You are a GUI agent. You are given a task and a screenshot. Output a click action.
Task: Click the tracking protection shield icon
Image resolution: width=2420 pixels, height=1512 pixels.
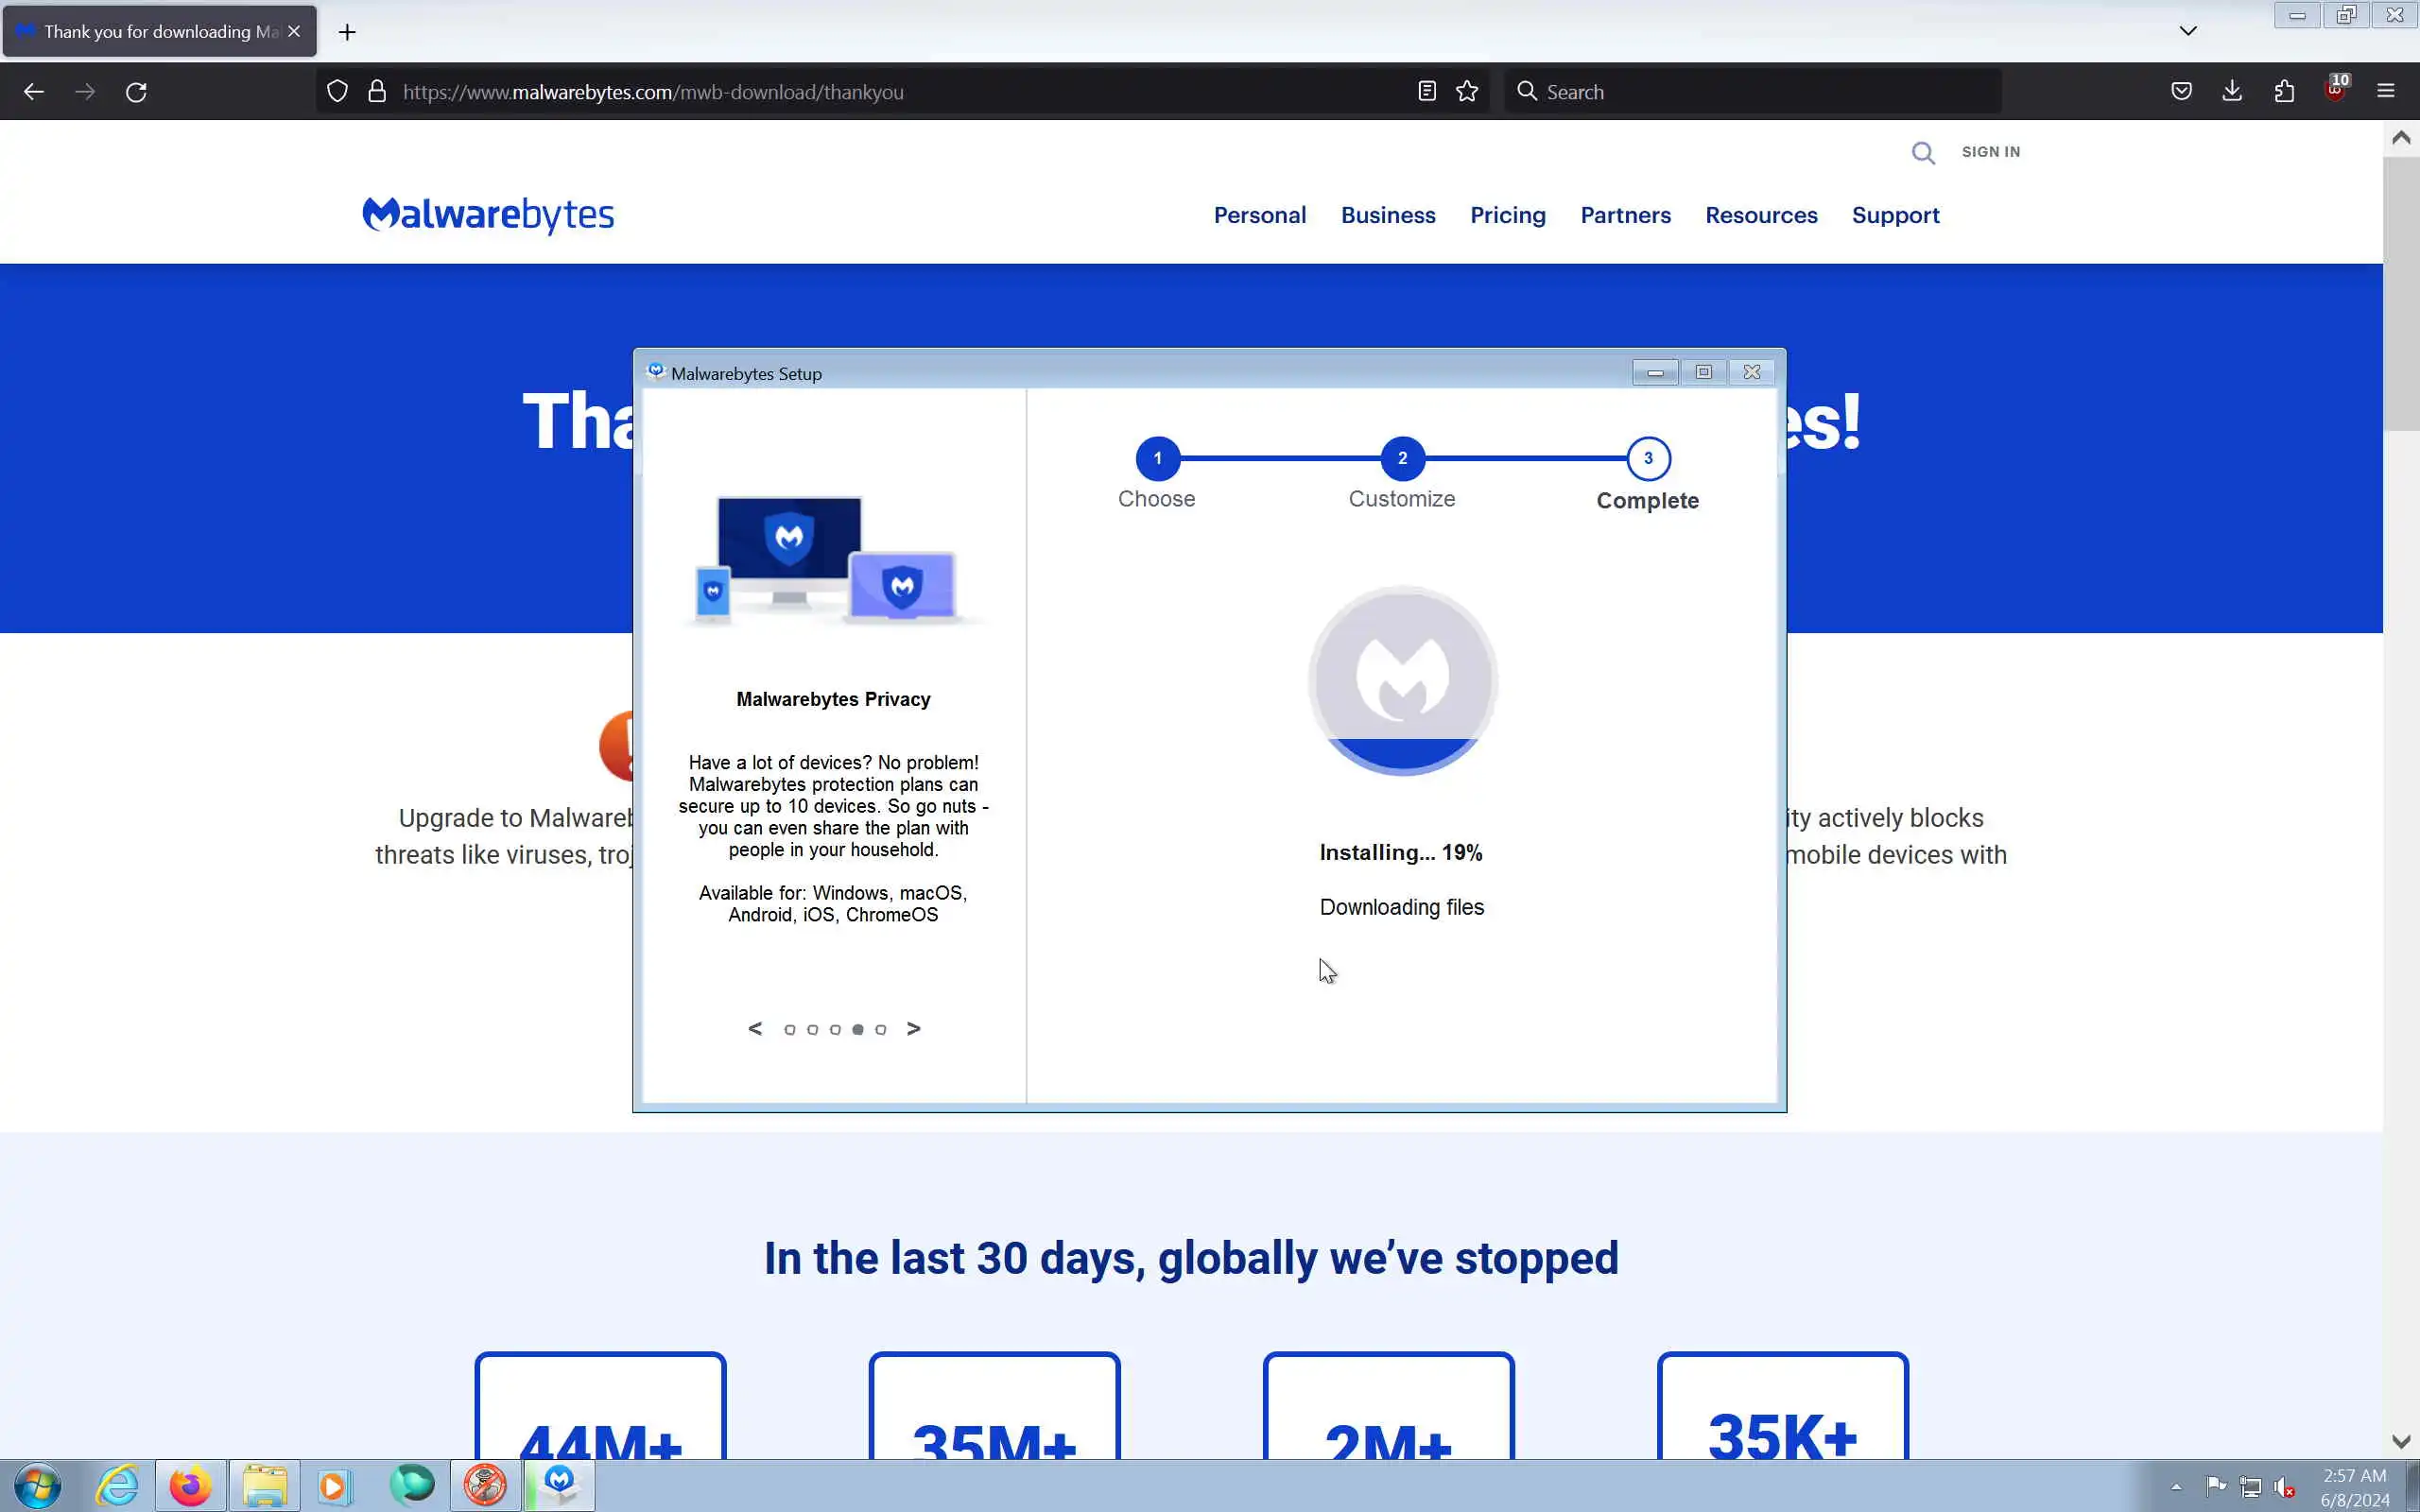337,91
